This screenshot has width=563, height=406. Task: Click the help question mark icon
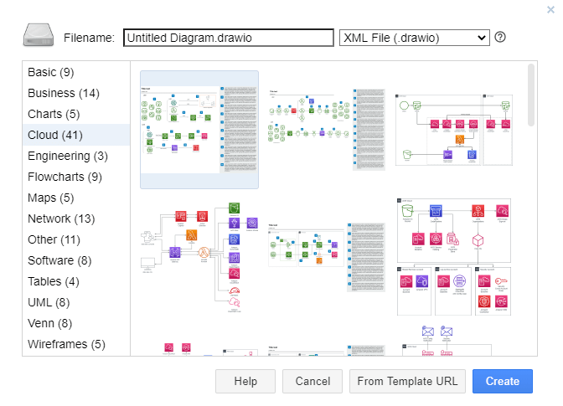(x=500, y=38)
